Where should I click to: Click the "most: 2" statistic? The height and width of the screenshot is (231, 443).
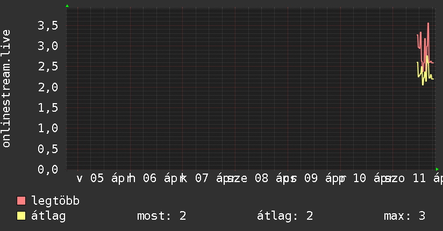pos(162,216)
